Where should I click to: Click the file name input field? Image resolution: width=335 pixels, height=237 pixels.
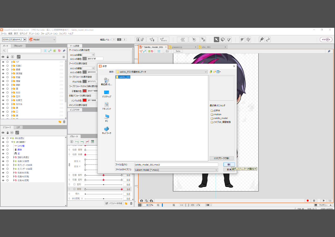click(176, 165)
